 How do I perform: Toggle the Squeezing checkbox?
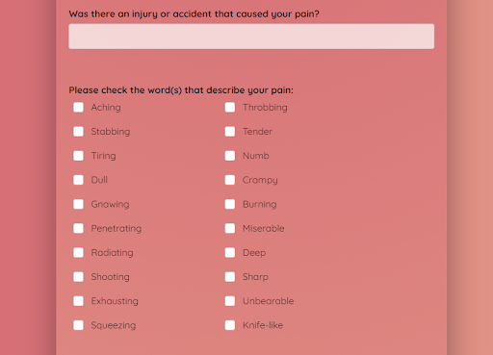click(78, 325)
